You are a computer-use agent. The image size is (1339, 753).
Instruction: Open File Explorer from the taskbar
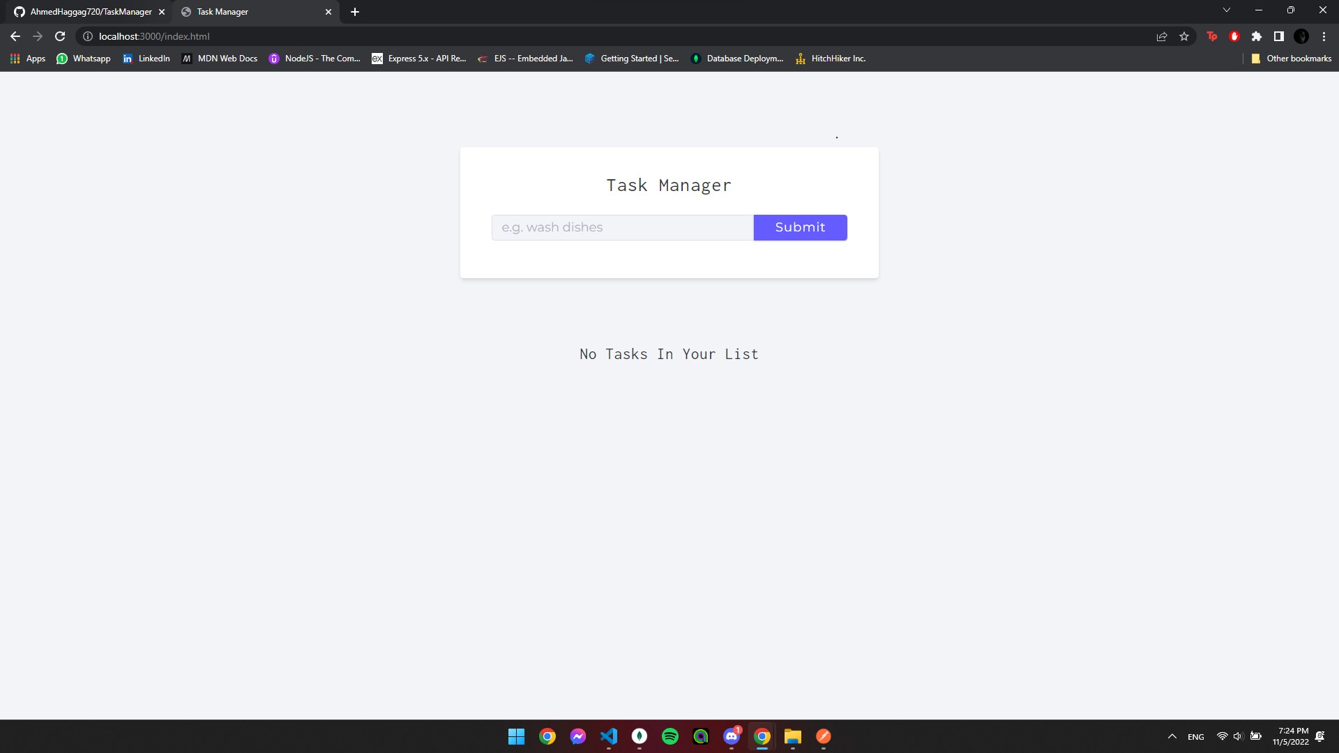[x=793, y=736]
